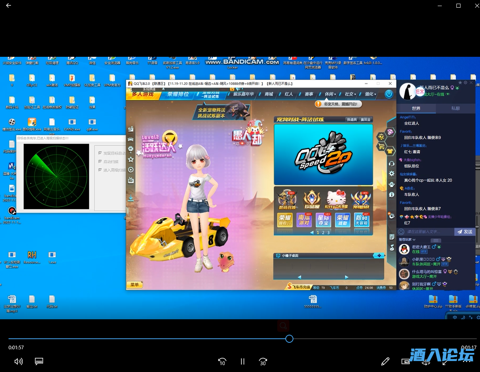Pause the video playback
The width and height of the screenshot is (480, 372).
pos(243,361)
